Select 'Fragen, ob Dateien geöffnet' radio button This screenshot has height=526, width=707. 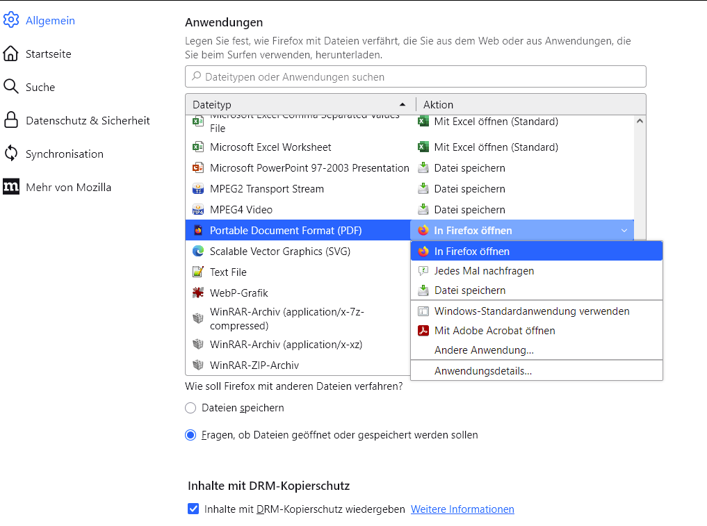190,435
